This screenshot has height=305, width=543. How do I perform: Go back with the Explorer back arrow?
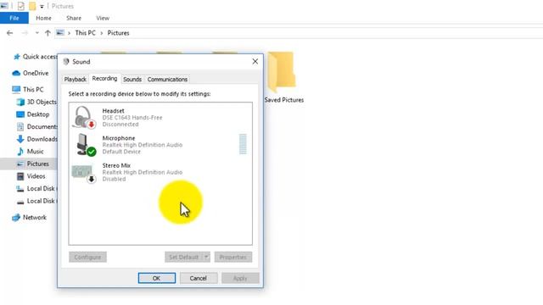[9, 33]
